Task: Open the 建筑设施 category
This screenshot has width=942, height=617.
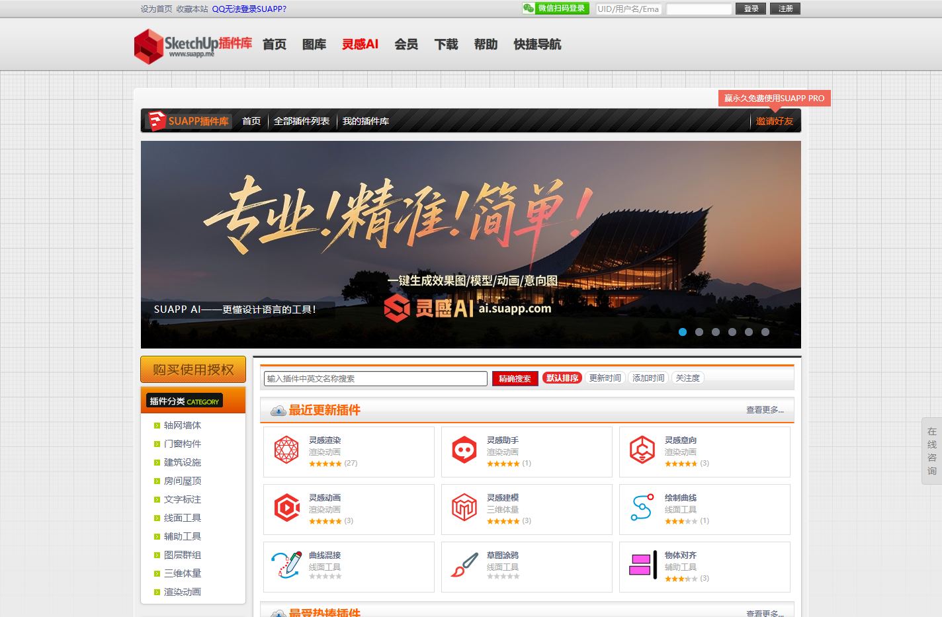Action: pos(183,462)
